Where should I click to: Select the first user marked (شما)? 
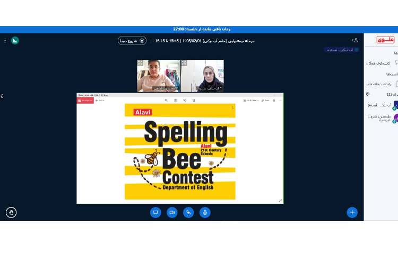[x=382, y=105]
